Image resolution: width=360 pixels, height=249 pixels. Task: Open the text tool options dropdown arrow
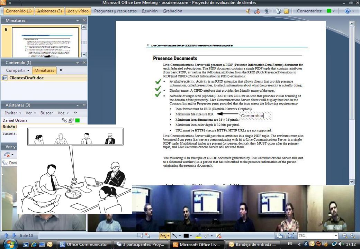(168, 236)
